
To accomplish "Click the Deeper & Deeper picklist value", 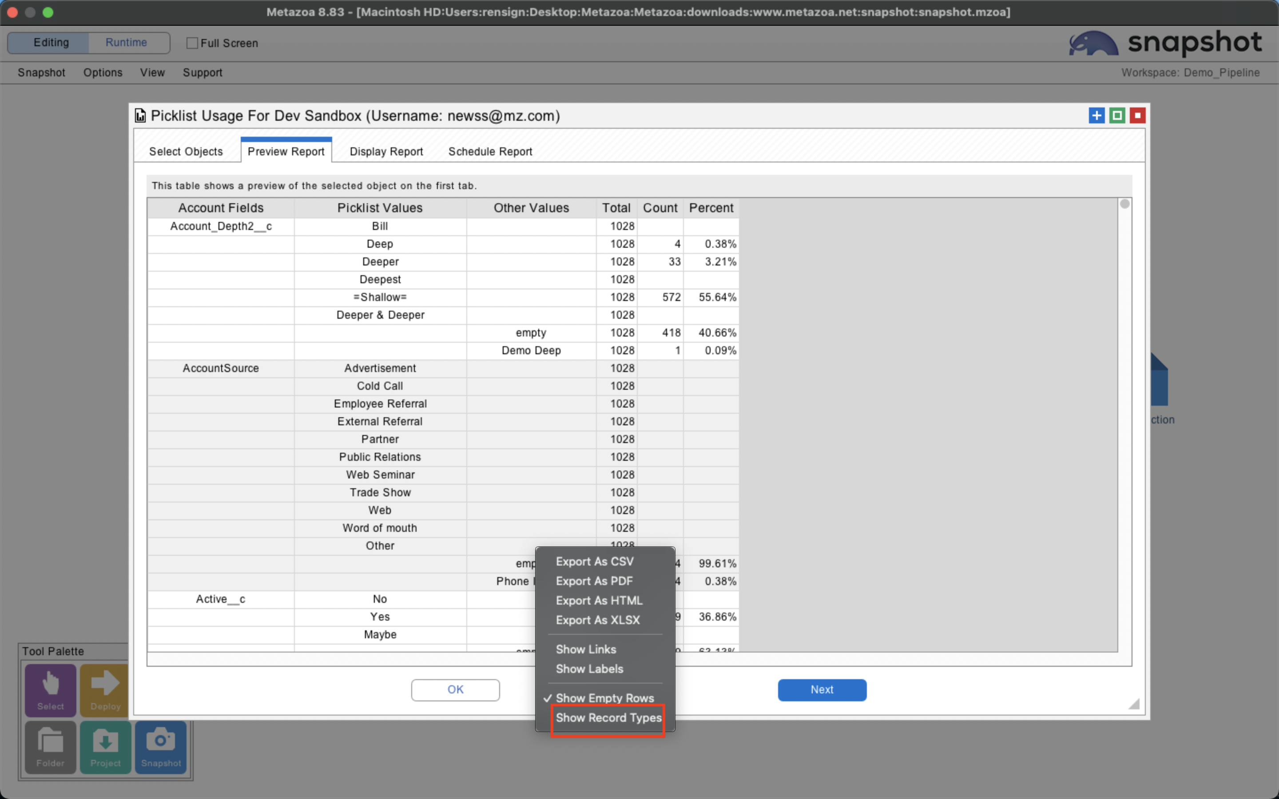I will 380,315.
